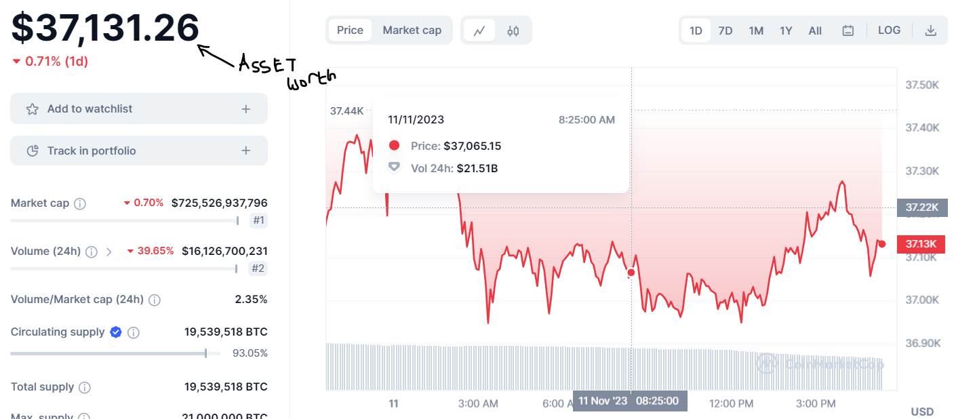Viewport: 954px width, 419px height.
Task: Click the Track in portfolio button
Action: (x=138, y=150)
